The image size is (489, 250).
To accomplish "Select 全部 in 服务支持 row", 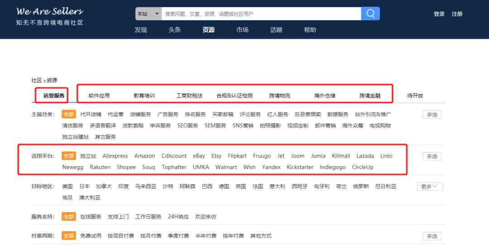I will (x=69, y=217).
